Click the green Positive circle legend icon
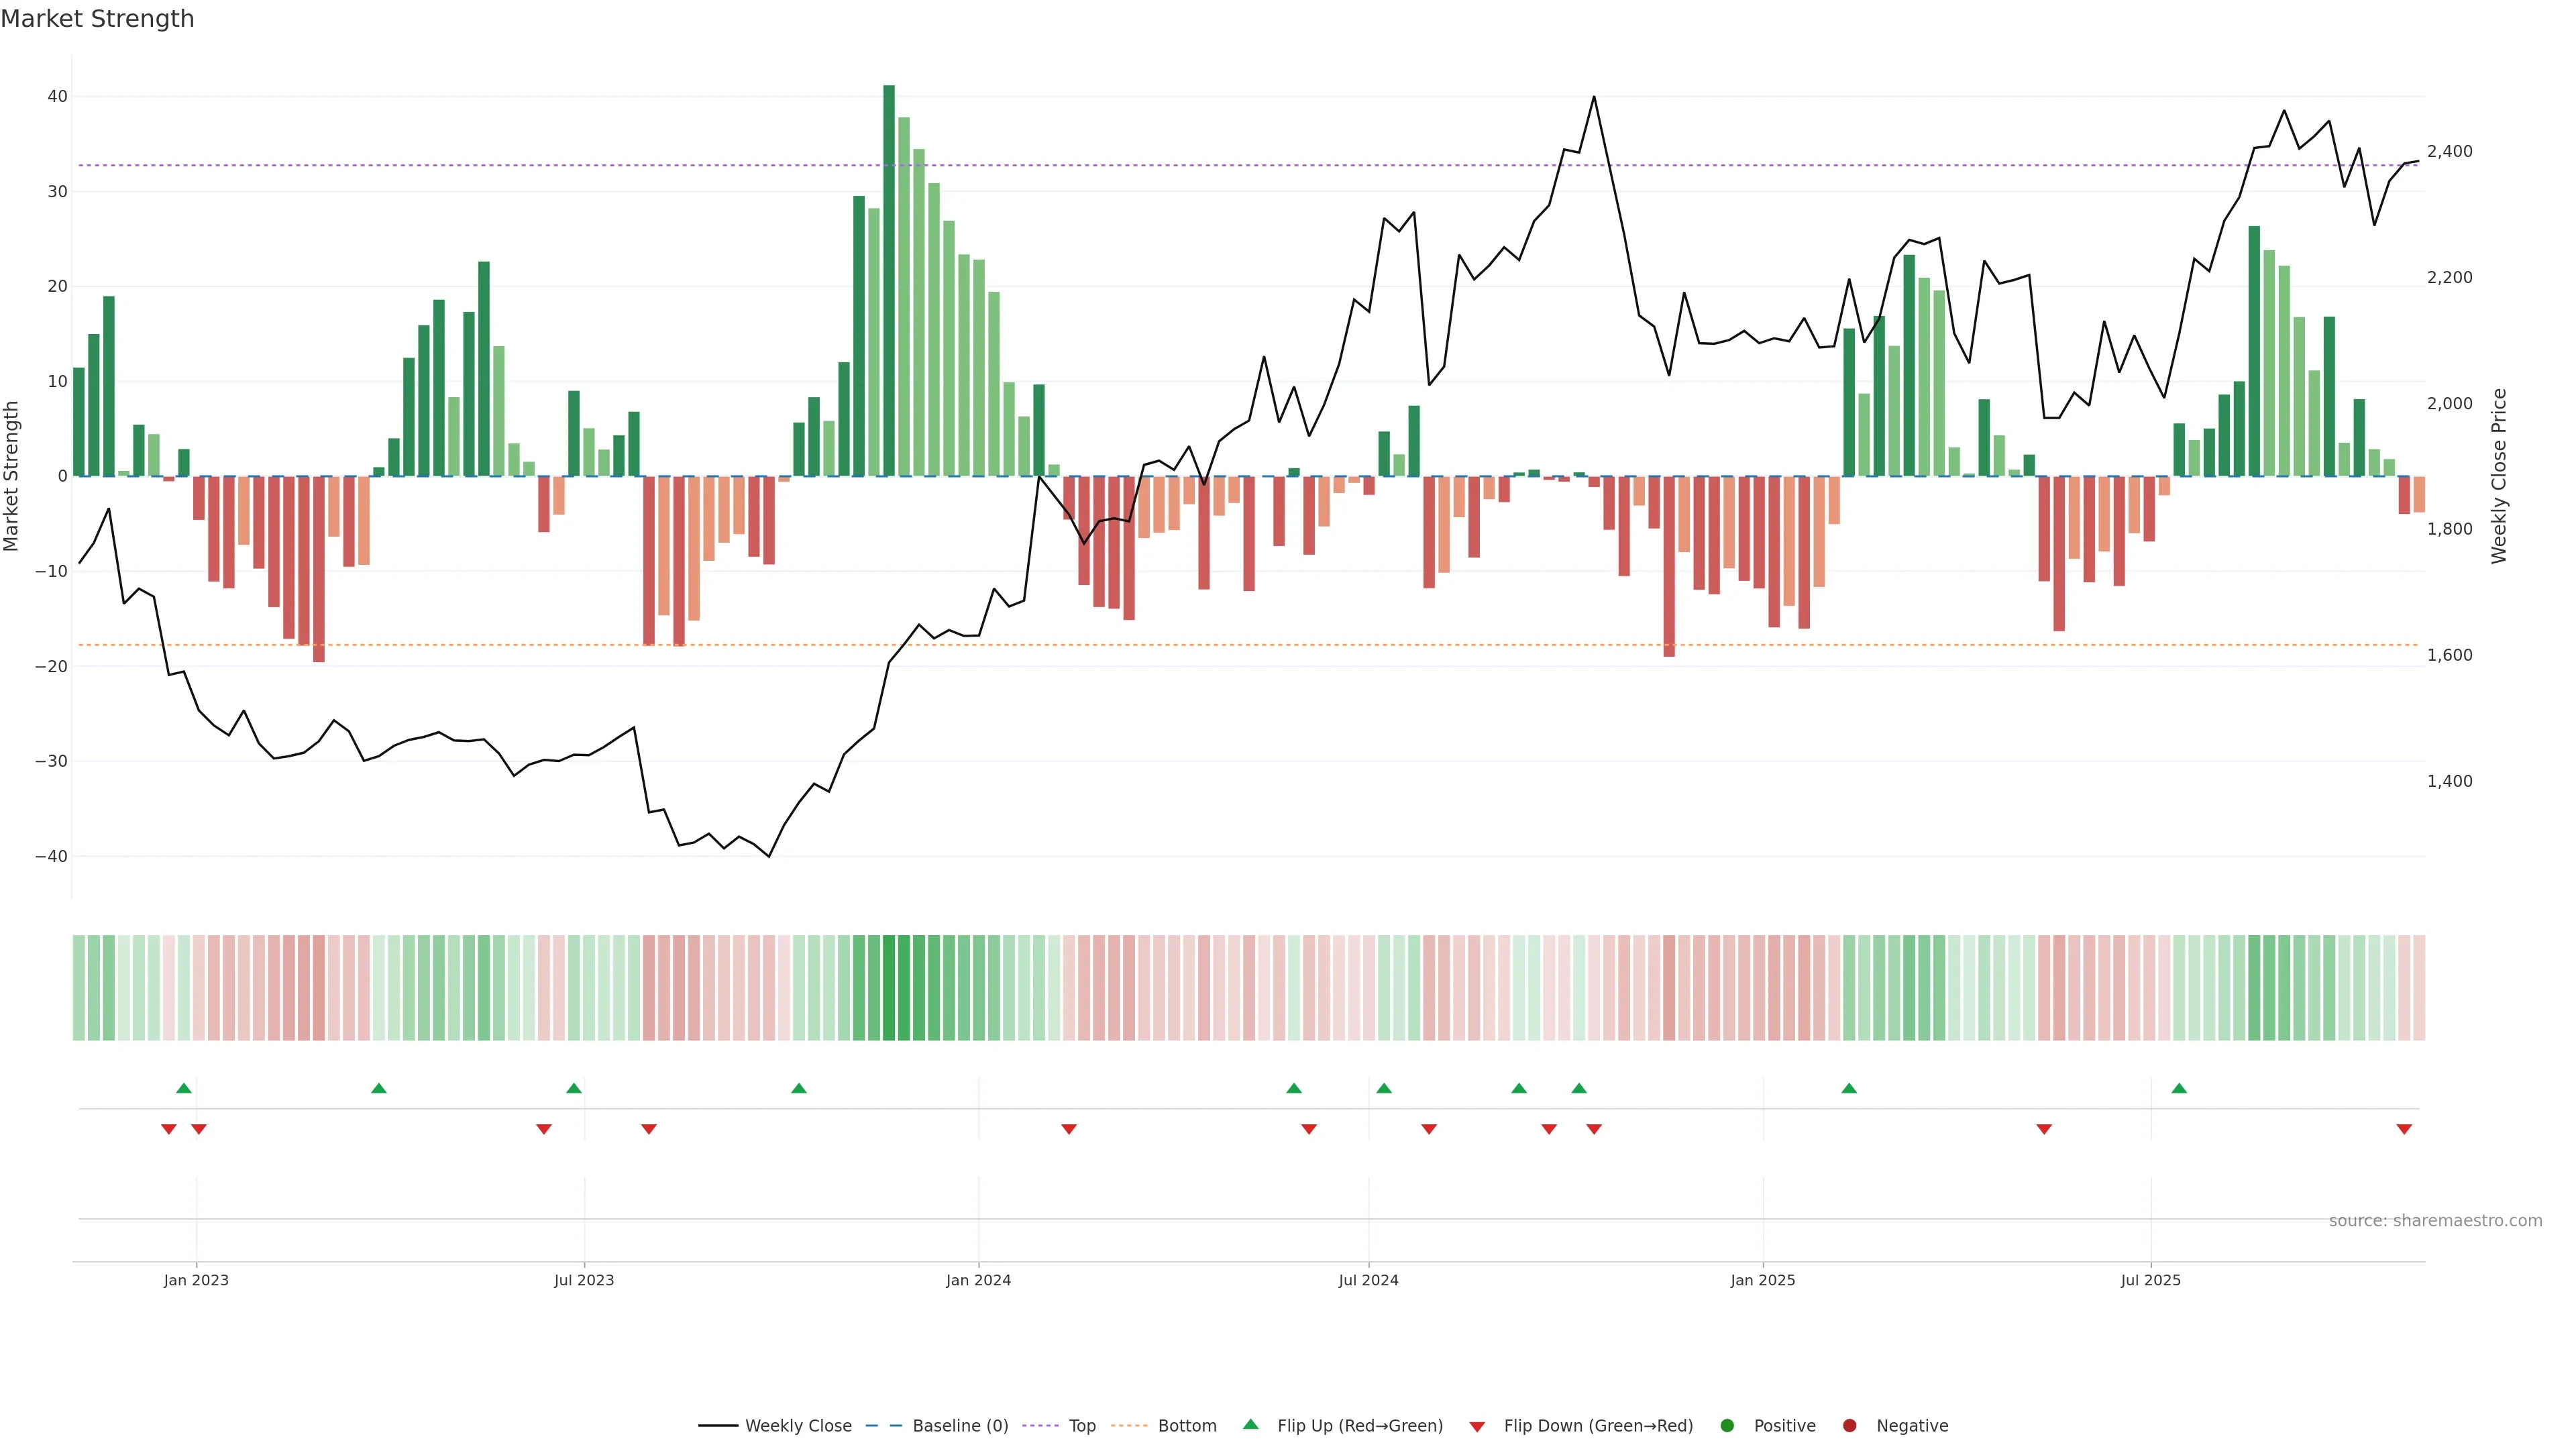This screenshot has width=2576, height=1449. click(1727, 1426)
